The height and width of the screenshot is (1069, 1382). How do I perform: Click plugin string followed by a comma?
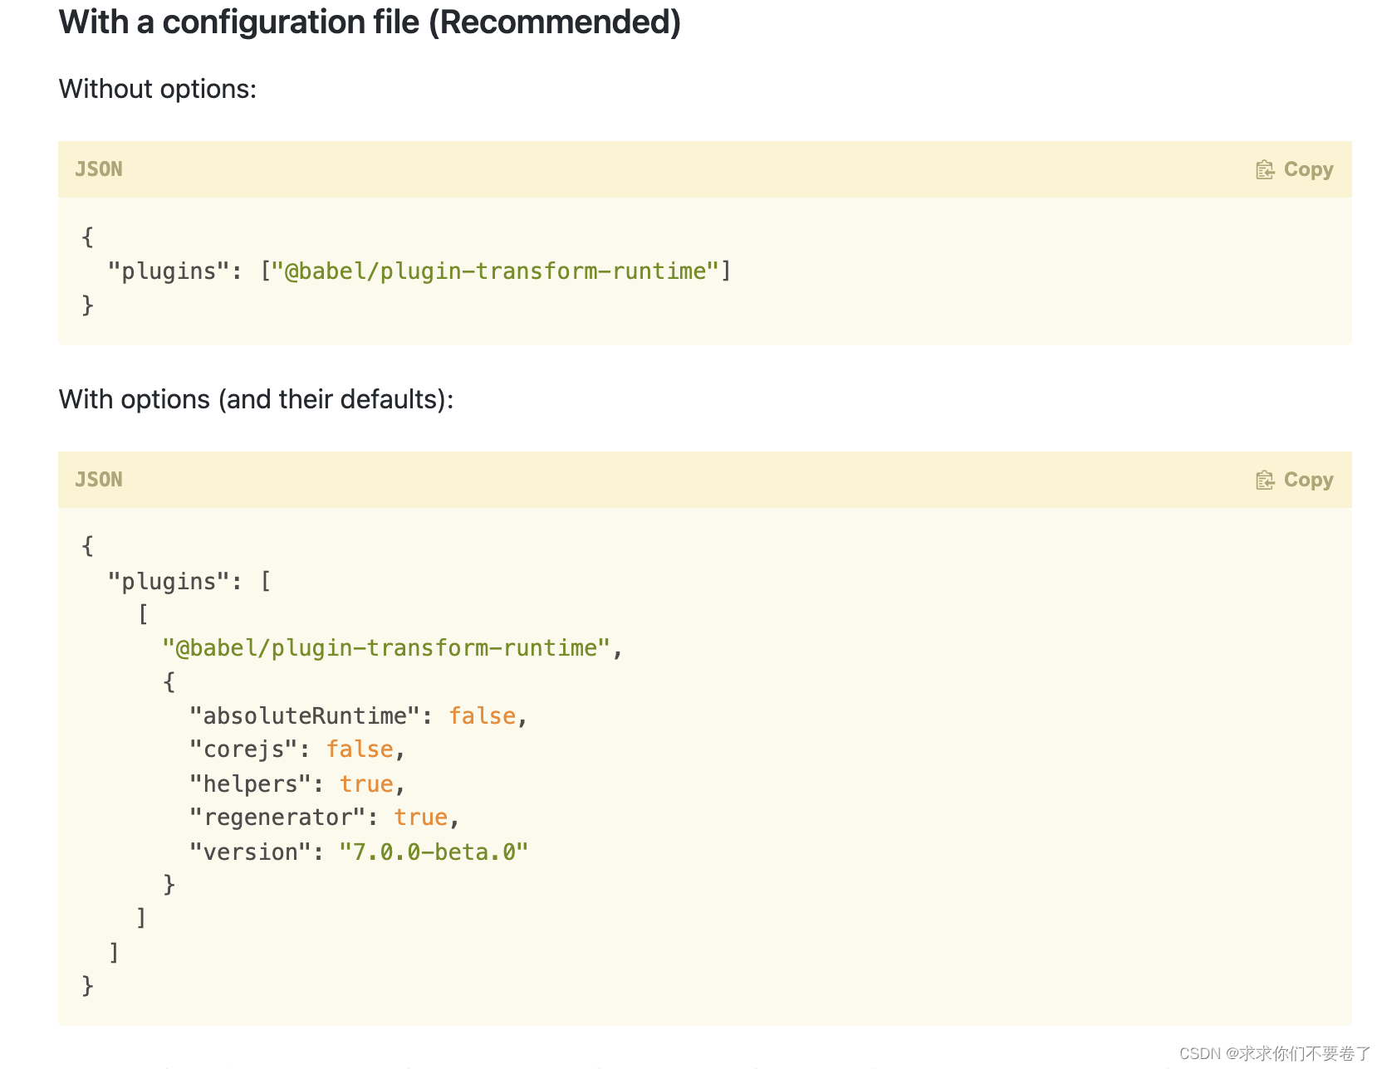pyautogui.click(x=386, y=648)
